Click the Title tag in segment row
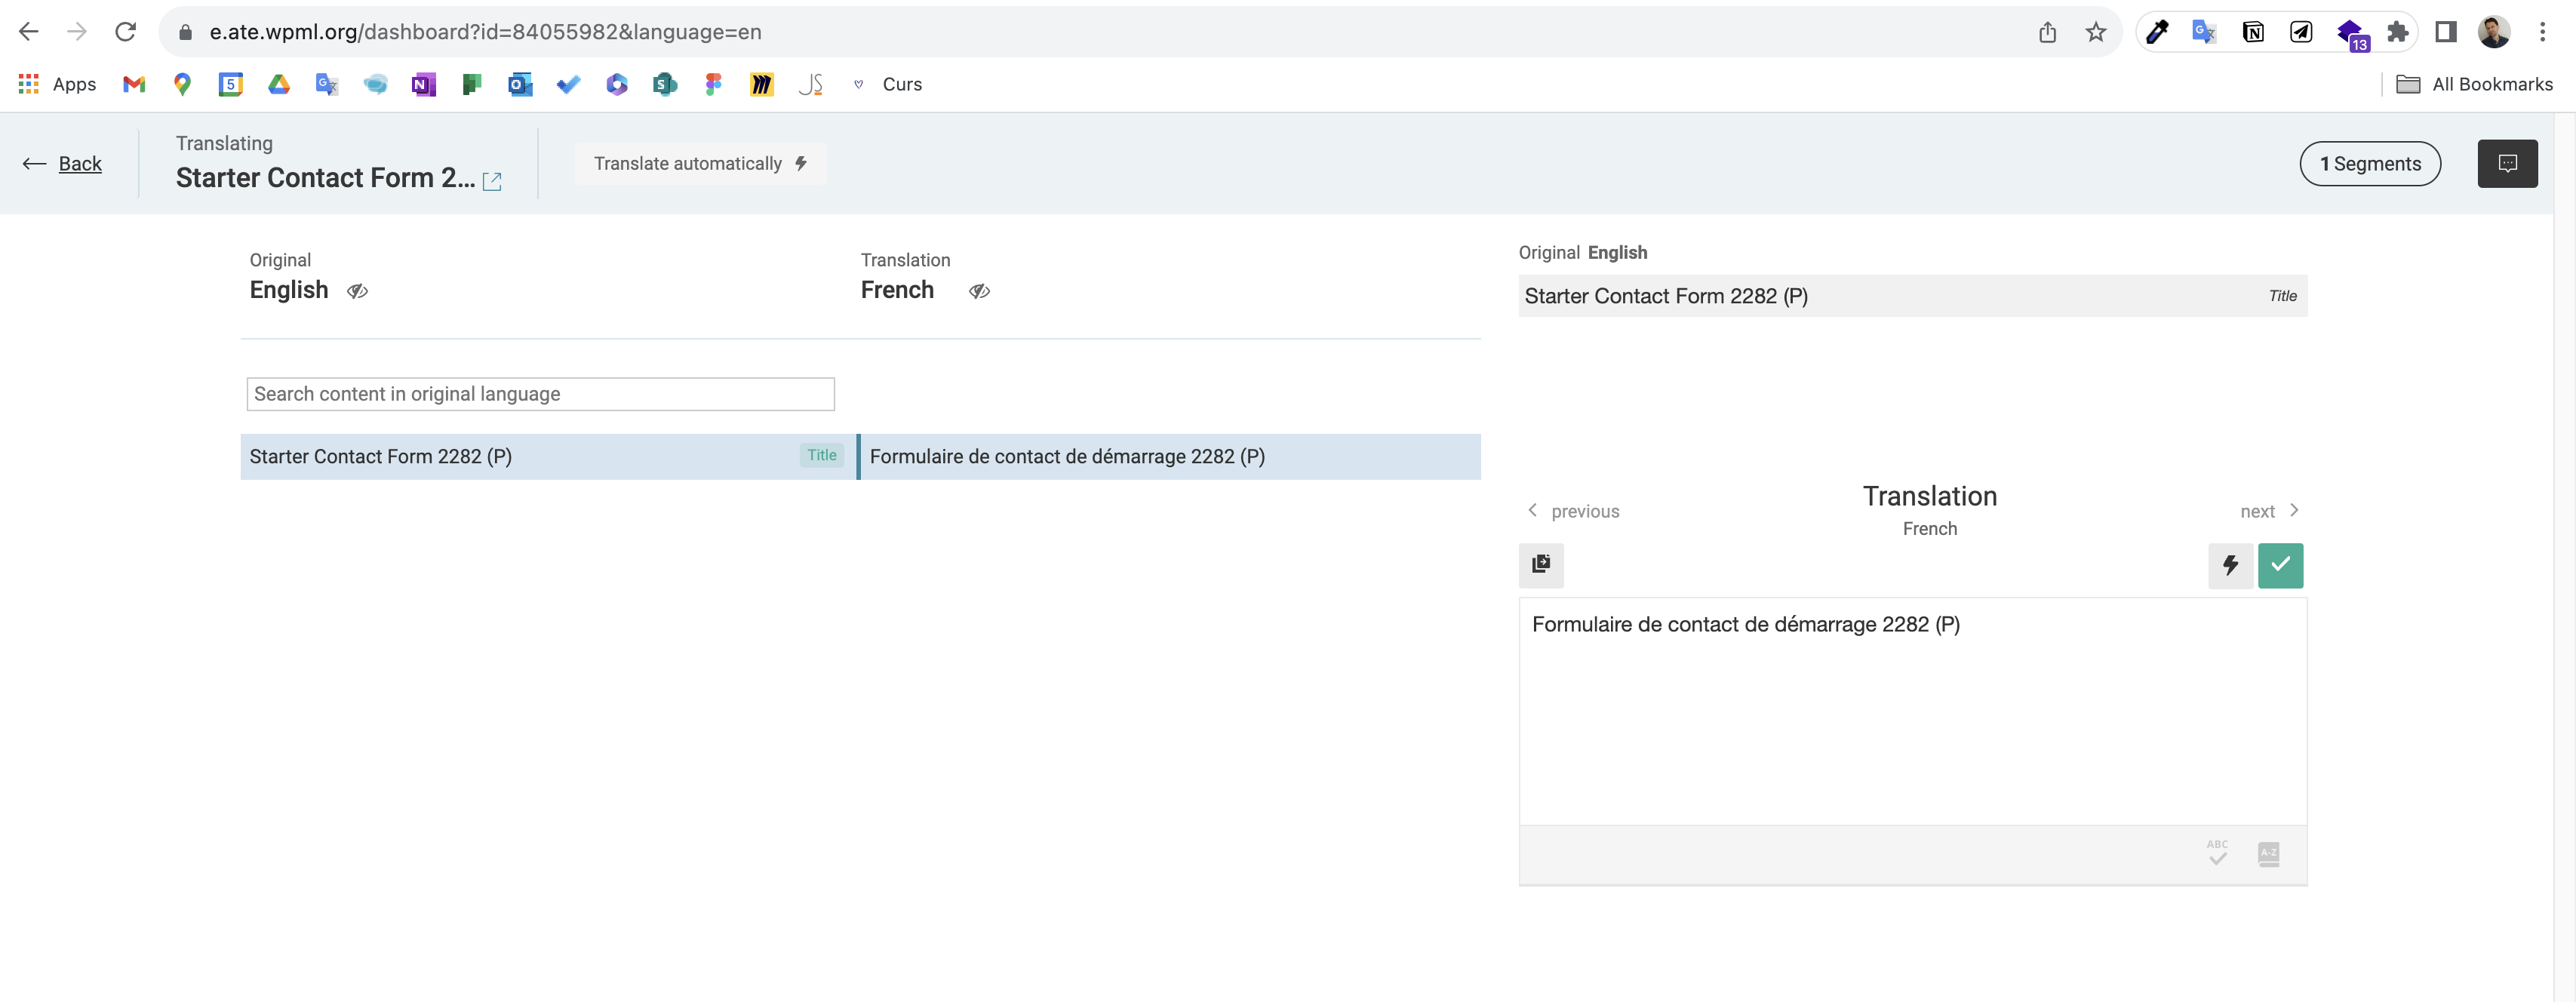The height and width of the screenshot is (1002, 2576). click(822, 456)
